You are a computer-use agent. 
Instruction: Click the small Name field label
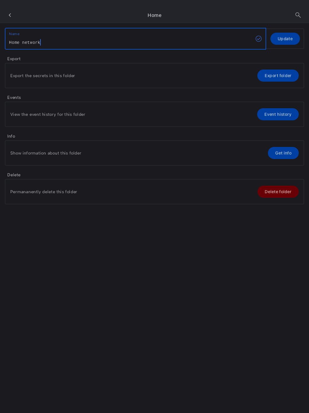point(14,34)
